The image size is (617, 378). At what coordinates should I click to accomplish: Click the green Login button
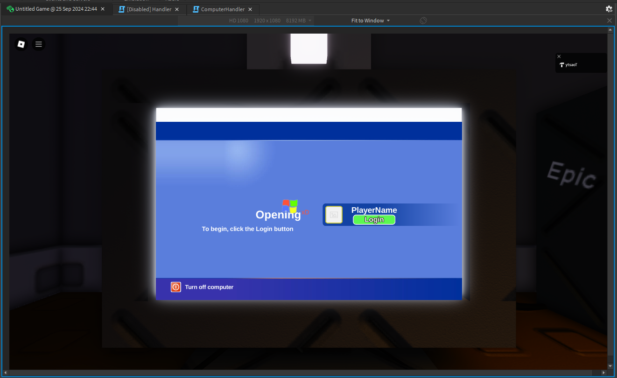[374, 220]
